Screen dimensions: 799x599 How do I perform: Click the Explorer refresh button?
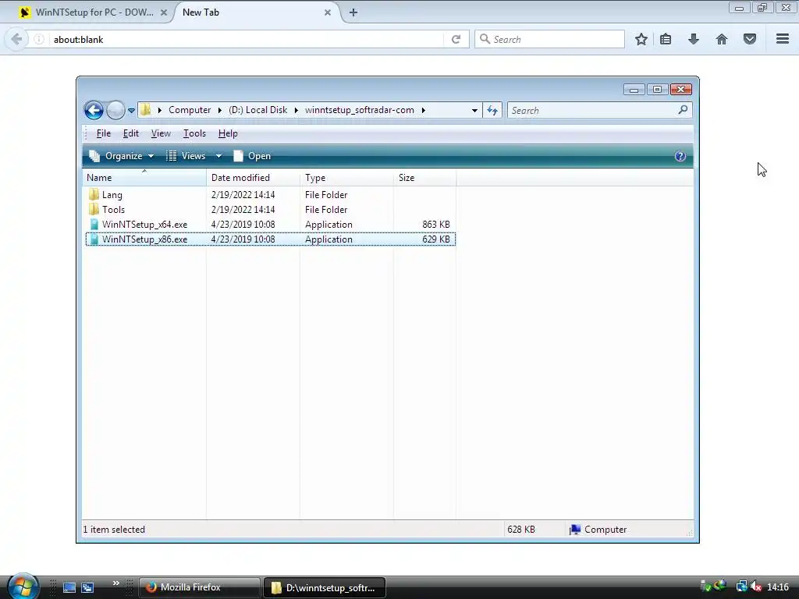492,110
